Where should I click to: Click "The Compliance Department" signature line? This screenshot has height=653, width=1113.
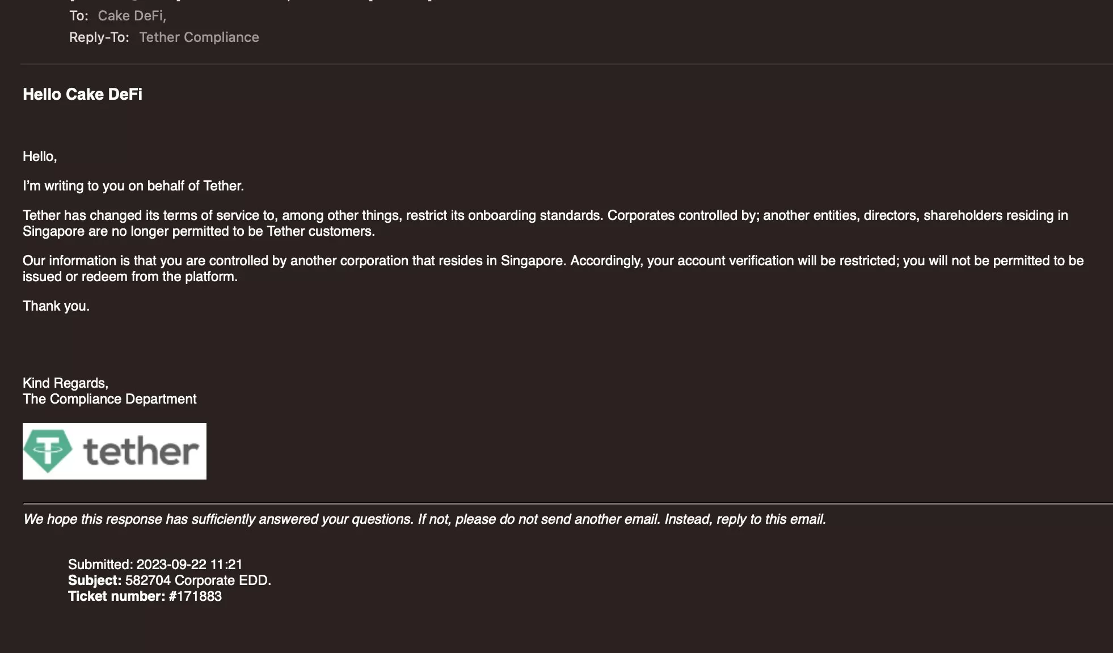click(x=109, y=399)
